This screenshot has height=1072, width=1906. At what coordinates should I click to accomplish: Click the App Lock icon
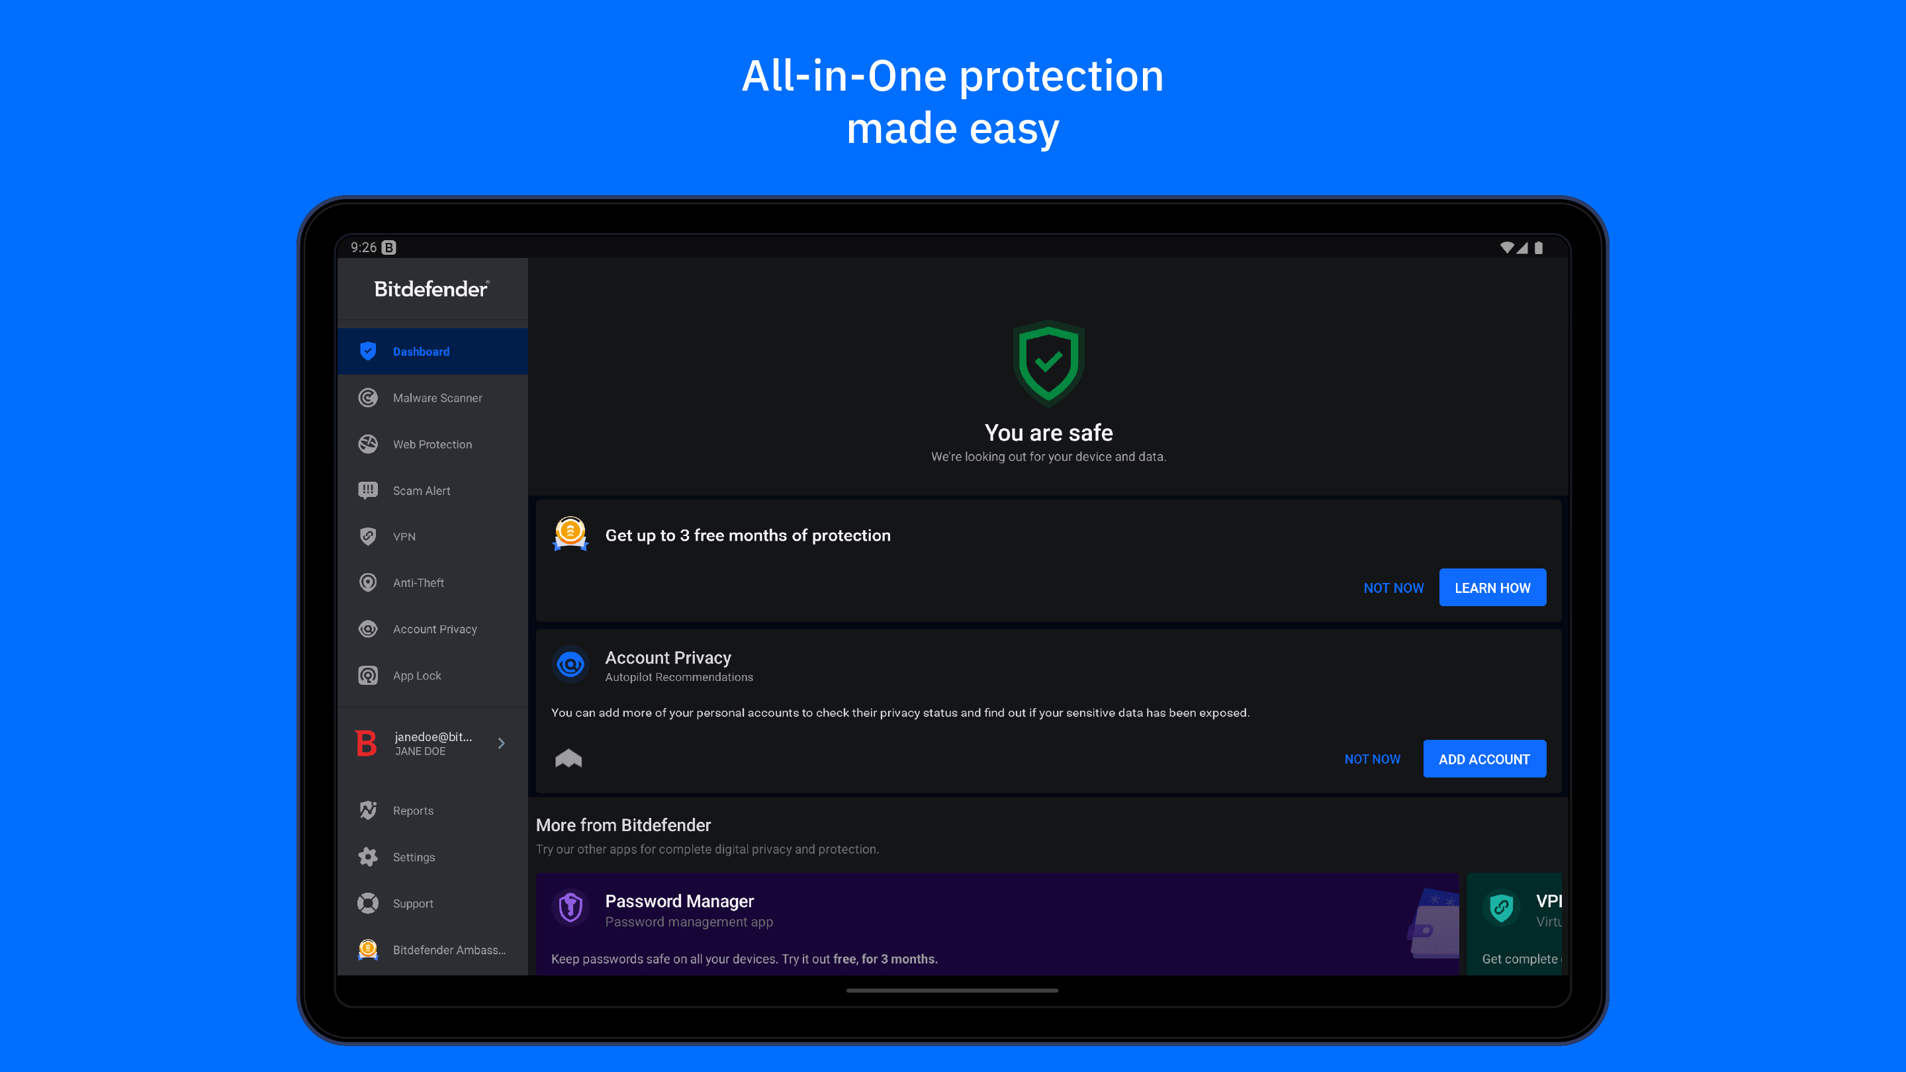[x=368, y=676]
